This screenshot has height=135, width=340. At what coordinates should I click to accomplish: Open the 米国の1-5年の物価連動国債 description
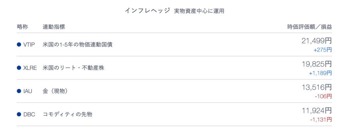(77, 45)
